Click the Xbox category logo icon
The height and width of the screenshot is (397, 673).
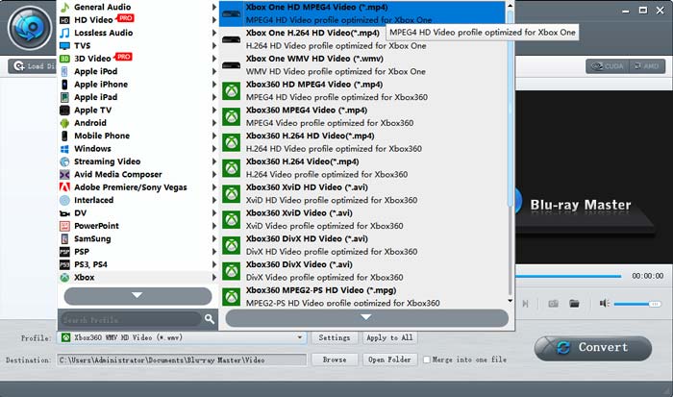point(64,277)
